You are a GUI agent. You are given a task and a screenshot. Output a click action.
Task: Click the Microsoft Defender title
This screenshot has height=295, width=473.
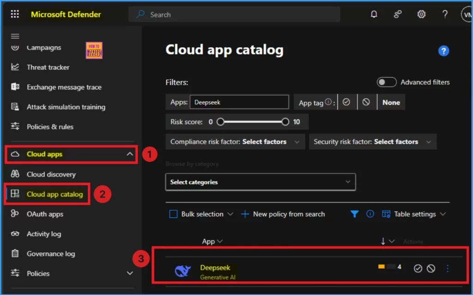click(x=66, y=14)
